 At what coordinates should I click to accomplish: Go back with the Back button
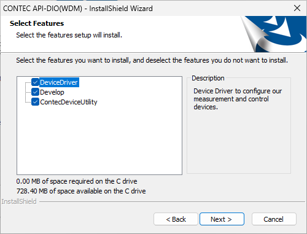176,219
